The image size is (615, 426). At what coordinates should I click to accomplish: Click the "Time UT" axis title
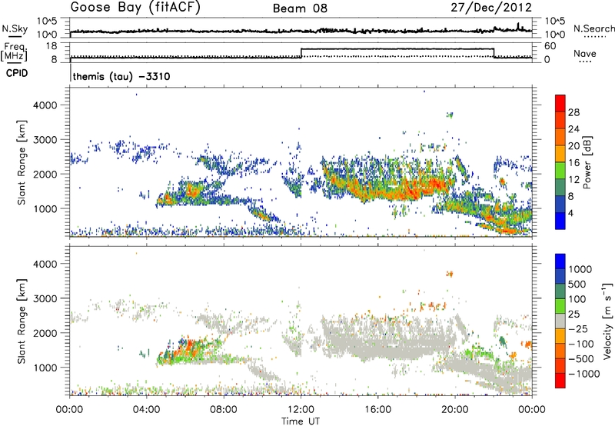(301, 421)
